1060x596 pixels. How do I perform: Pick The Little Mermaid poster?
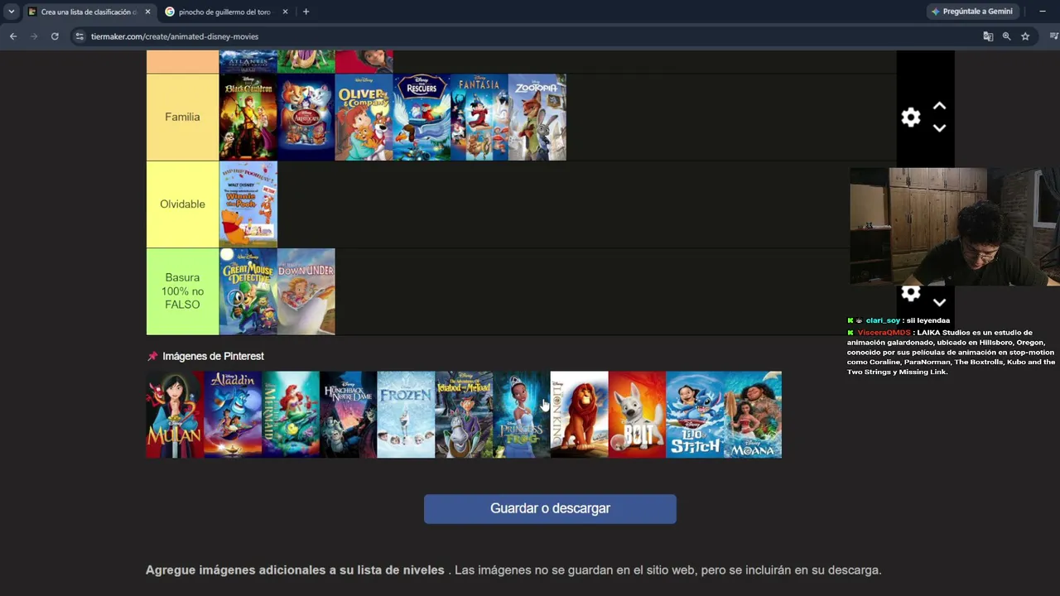(291, 415)
